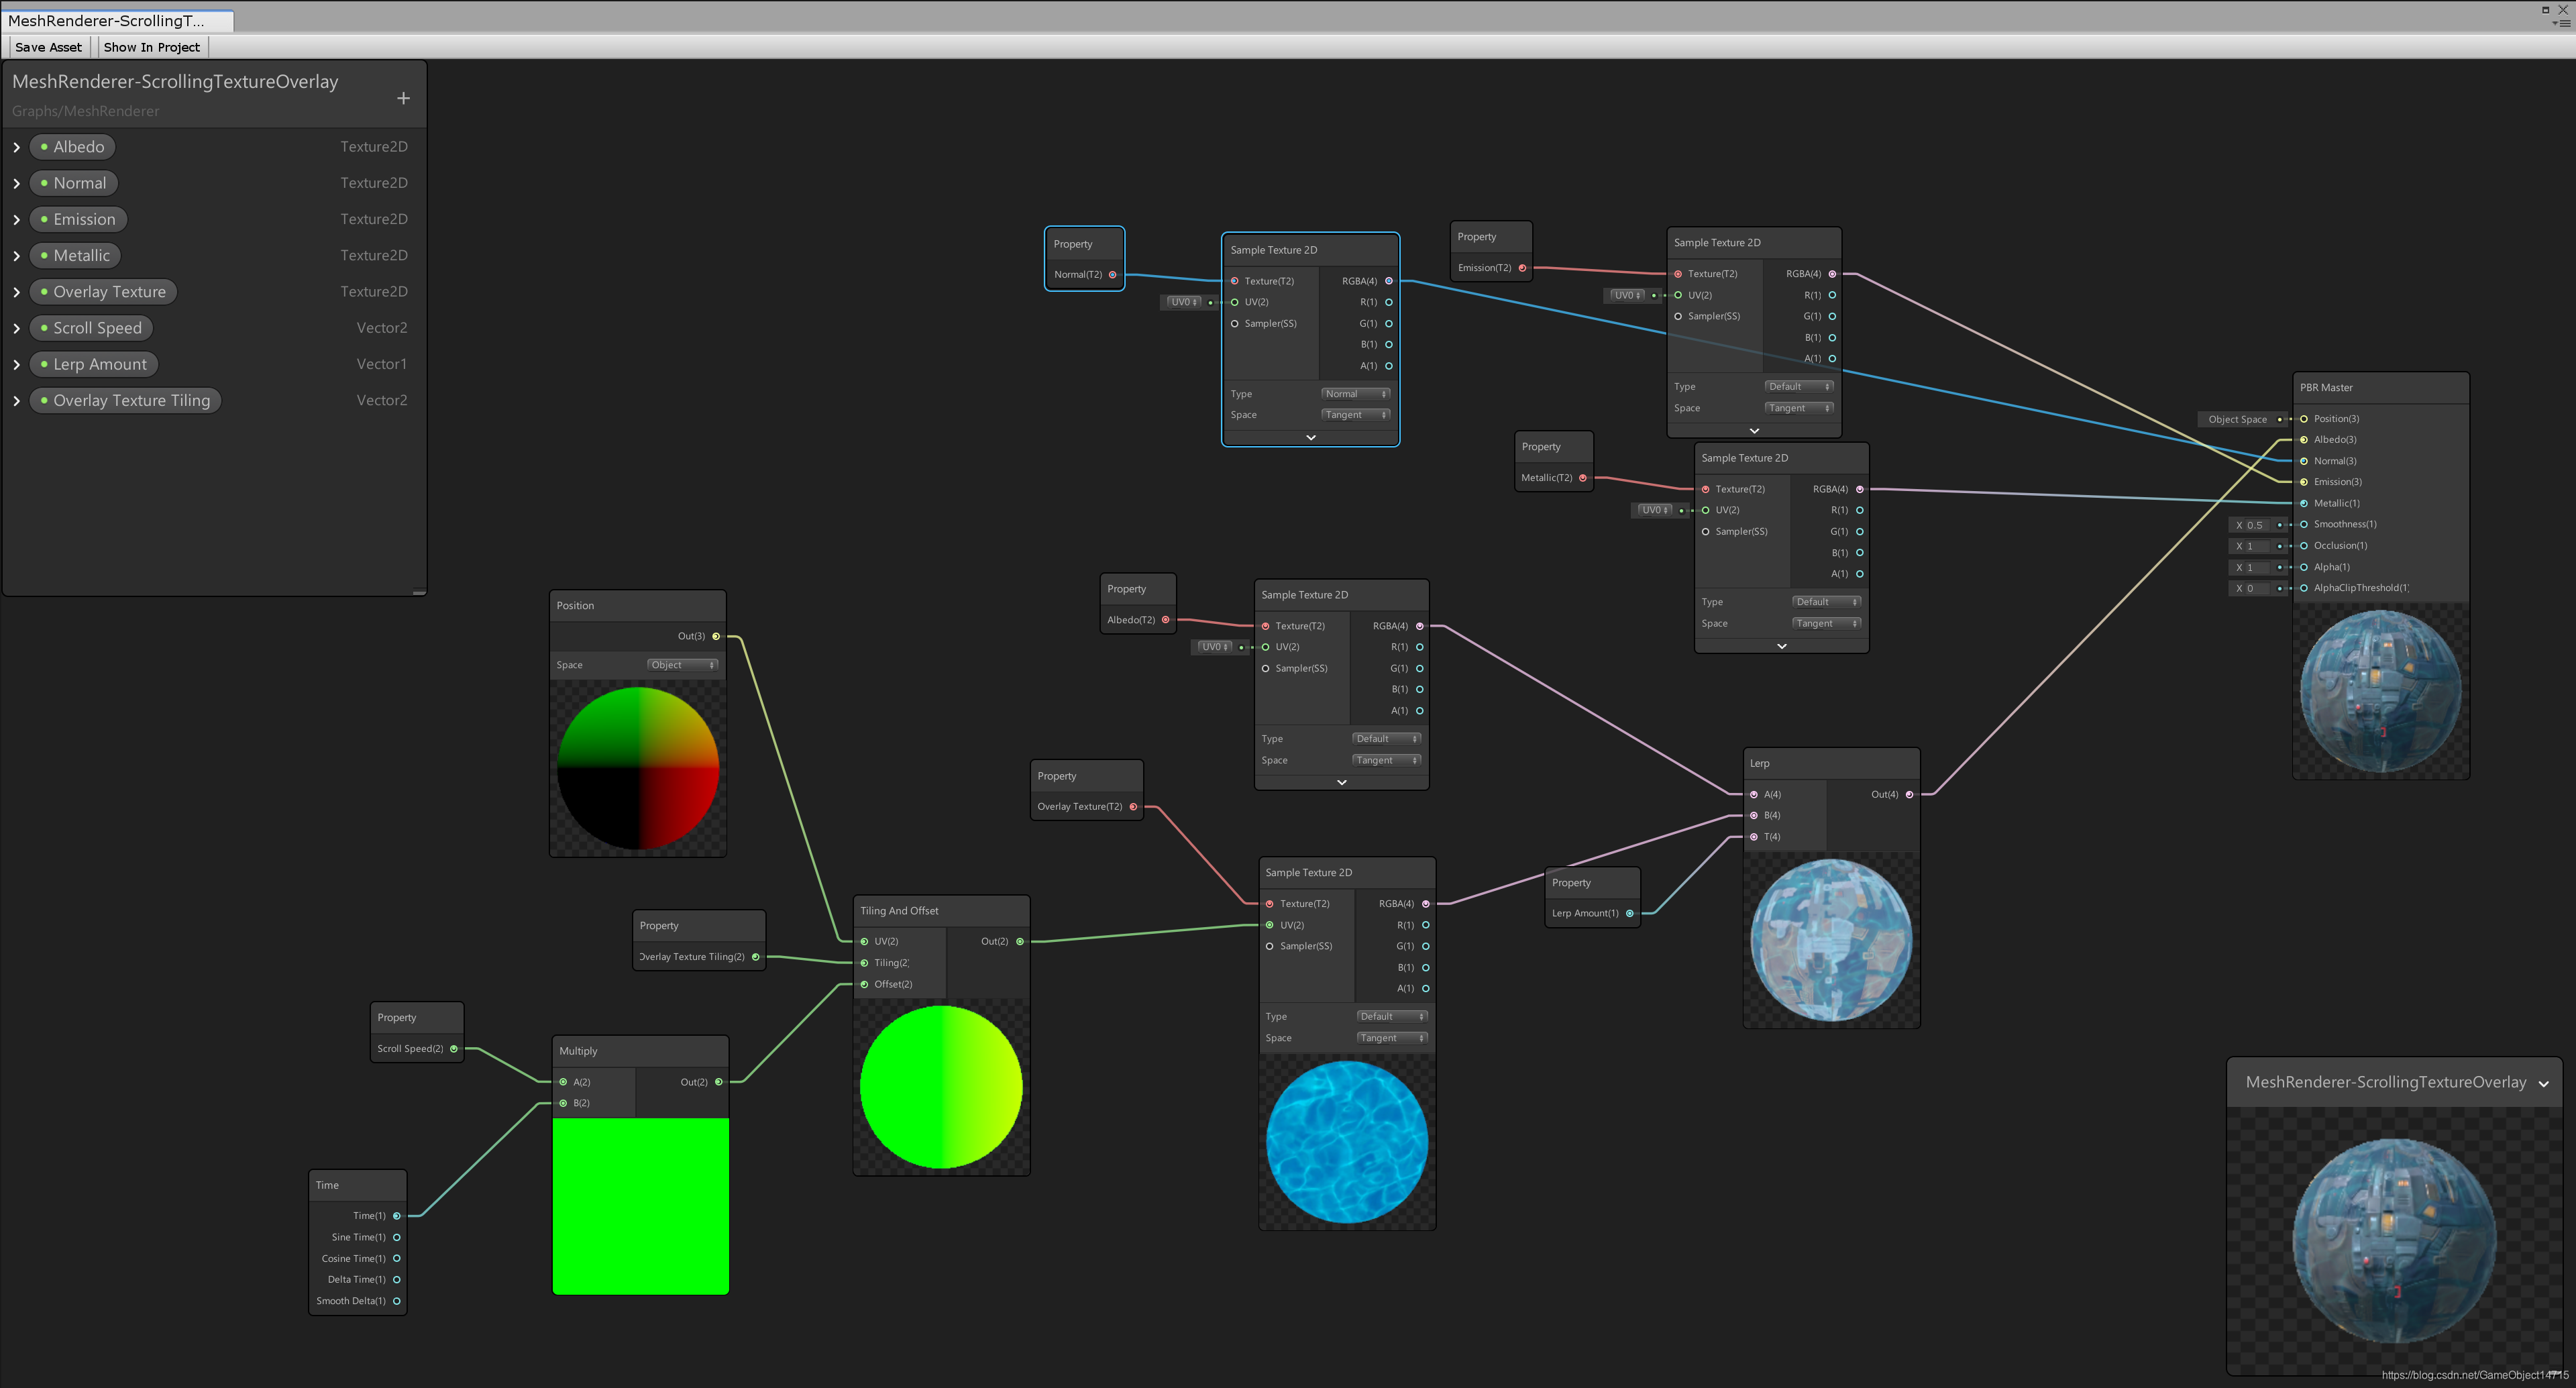Expand the Scroll Speed property row
The height and width of the screenshot is (1388, 2576).
(17, 328)
